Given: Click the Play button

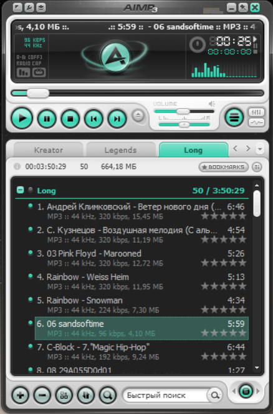Looking at the screenshot, I should pos(22,118).
